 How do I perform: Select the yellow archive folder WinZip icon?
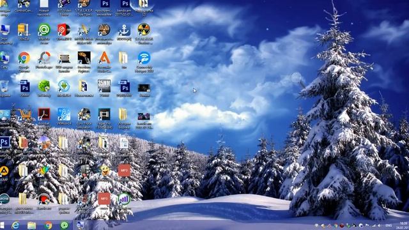pos(24,29)
